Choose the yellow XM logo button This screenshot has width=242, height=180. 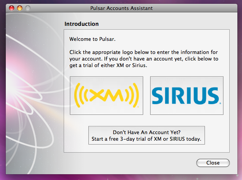[107, 96]
